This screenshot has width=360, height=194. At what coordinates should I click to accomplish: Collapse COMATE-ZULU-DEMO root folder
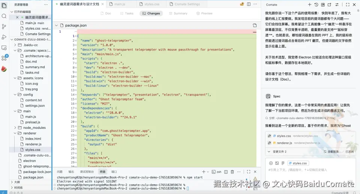(12, 39)
